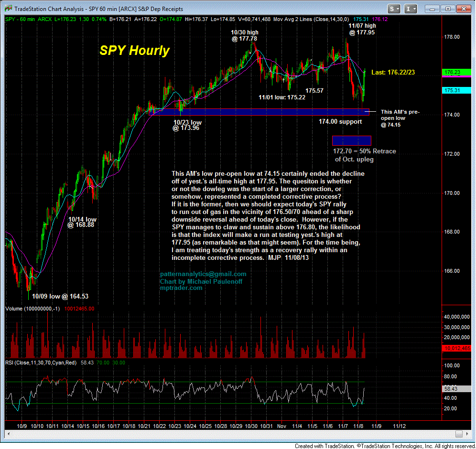Click the small blue 172.70 retrace rectangle

pyautogui.click(x=352, y=141)
